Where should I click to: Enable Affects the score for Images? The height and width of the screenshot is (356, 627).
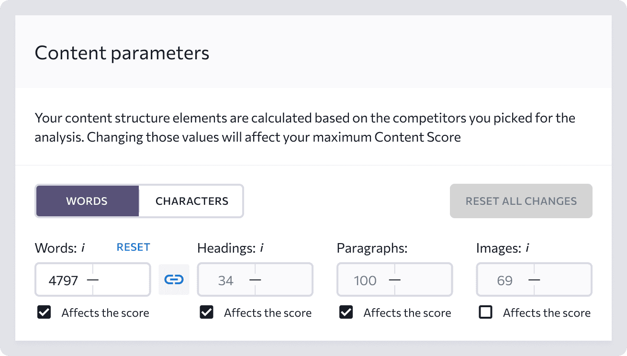[x=486, y=313]
